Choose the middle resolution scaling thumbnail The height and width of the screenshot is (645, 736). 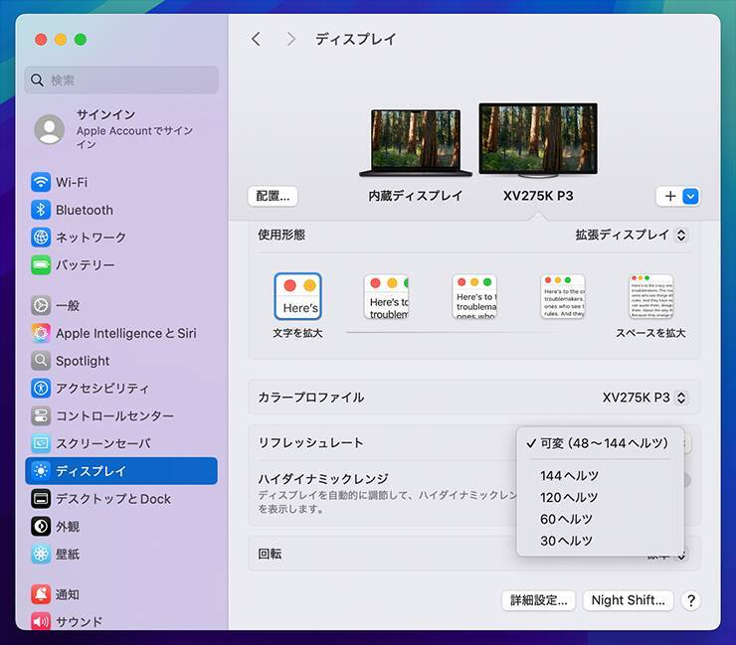pos(474,296)
